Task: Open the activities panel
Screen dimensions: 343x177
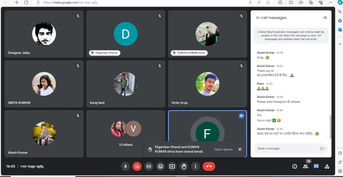Action: point(327,166)
